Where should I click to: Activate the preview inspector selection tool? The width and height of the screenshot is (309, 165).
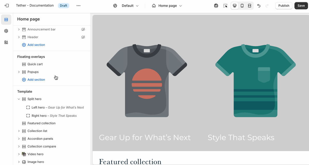tap(225, 6)
